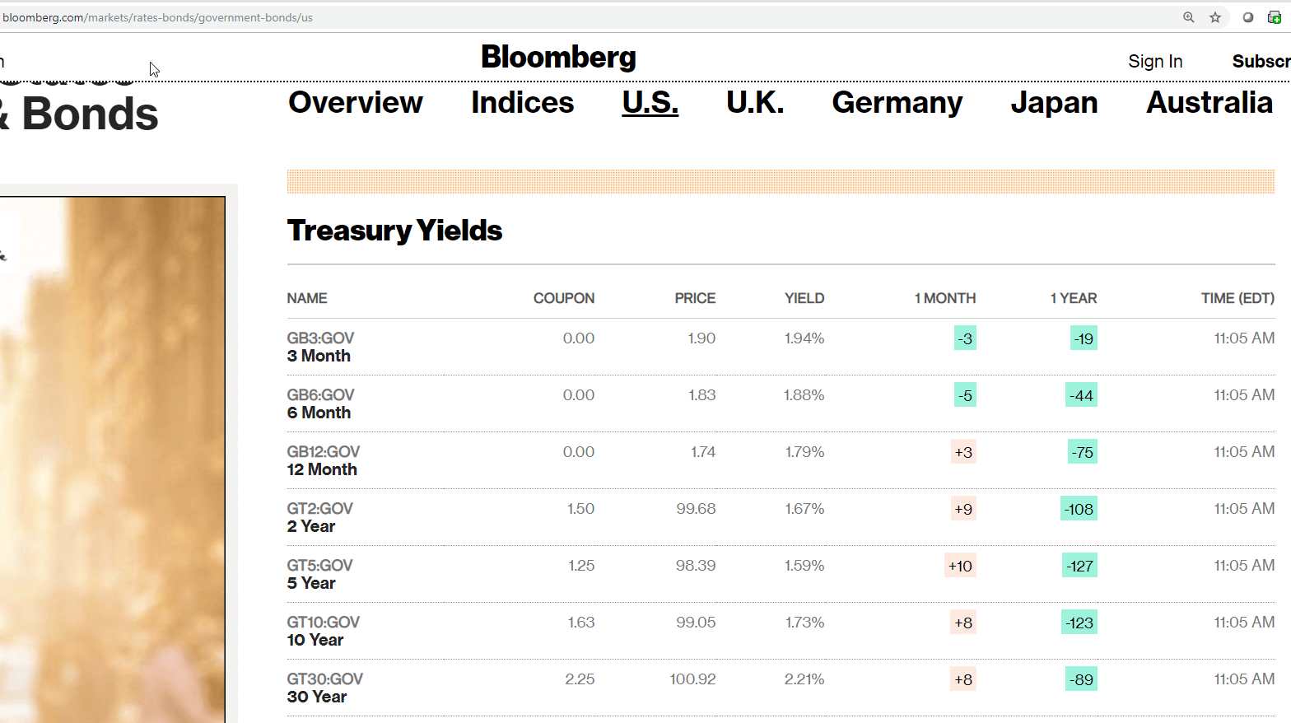Click the GT30:GOV 30 Year link
Viewport: 1291px width, 723px height.
[x=324, y=688]
